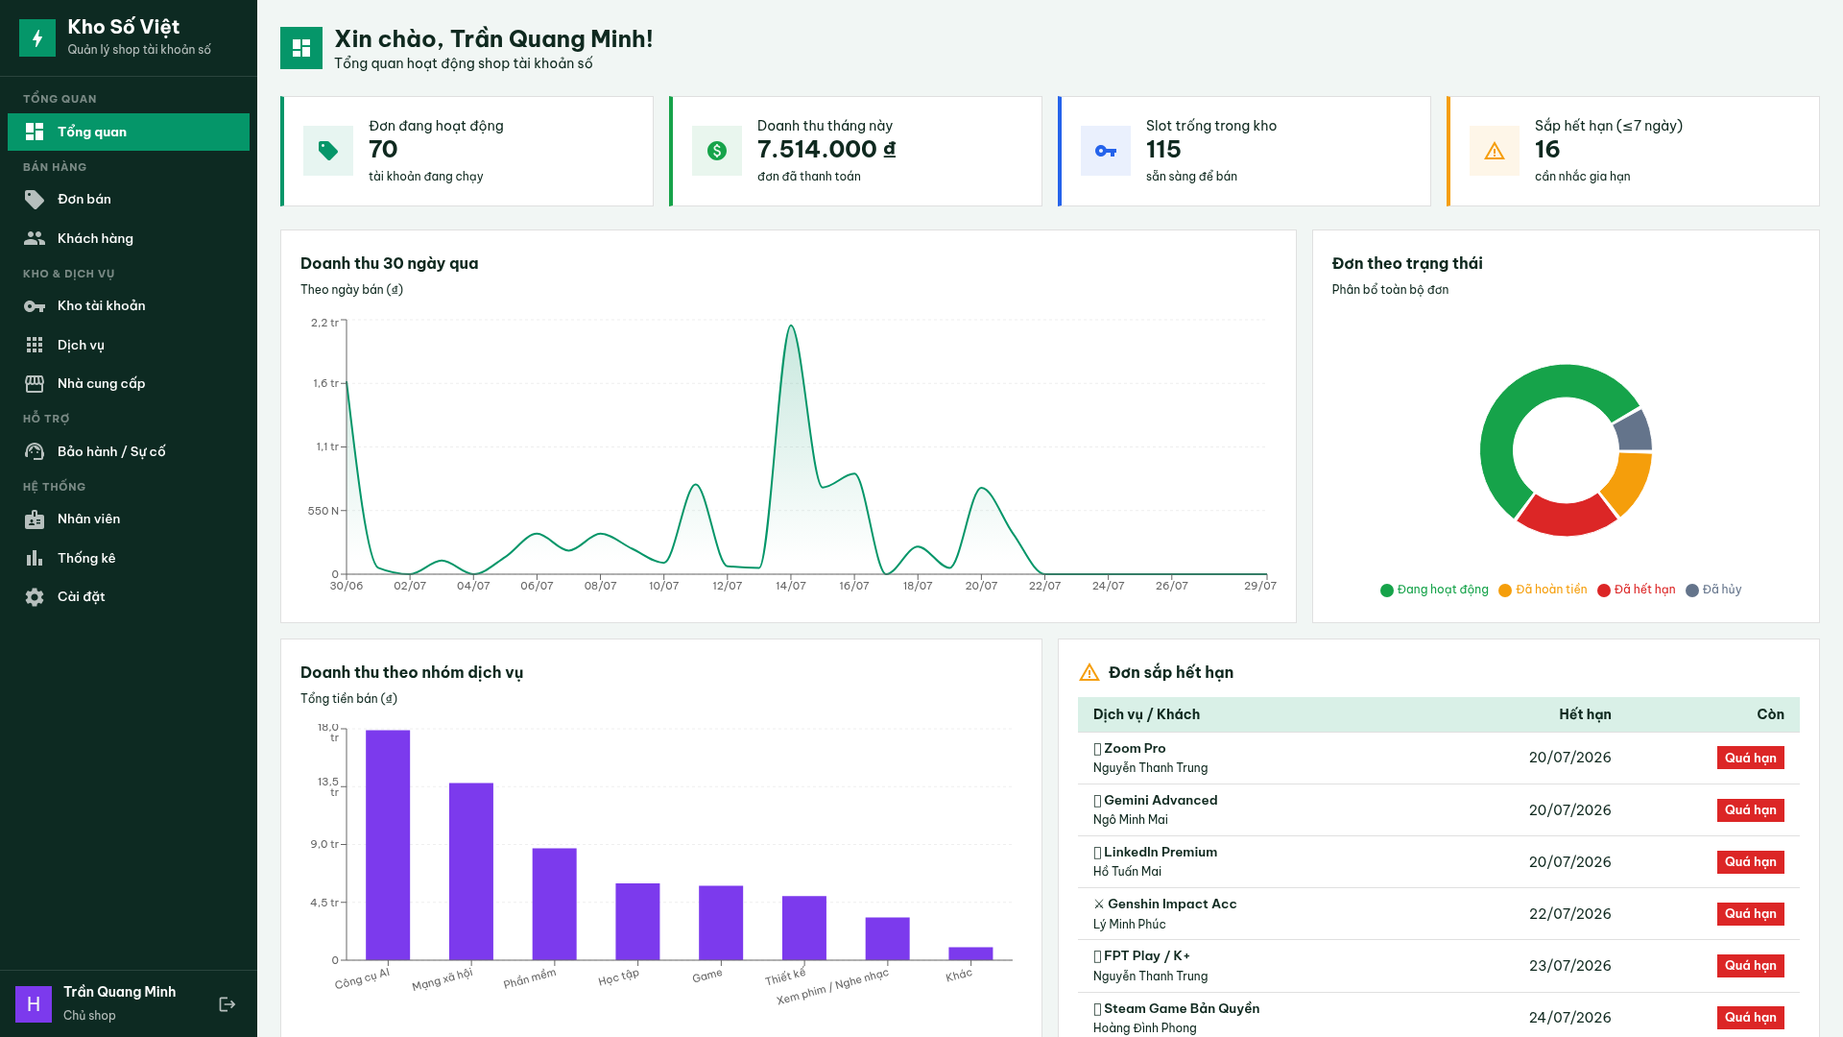
Task: Click Trần Quang Minh name in sidebar footer
Action: tap(120, 992)
